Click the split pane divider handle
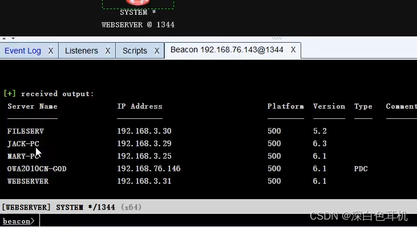Image resolution: width=417 pixels, height=227 pixels. [x=277, y=39]
